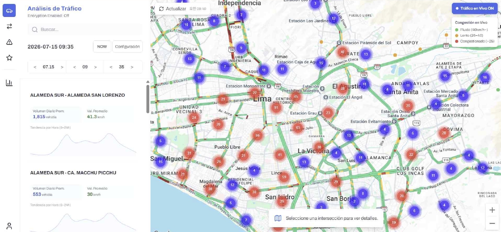The image size is (501, 232).
Task: Click the 1,815 veh/día volume value
Action: pos(42,117)
